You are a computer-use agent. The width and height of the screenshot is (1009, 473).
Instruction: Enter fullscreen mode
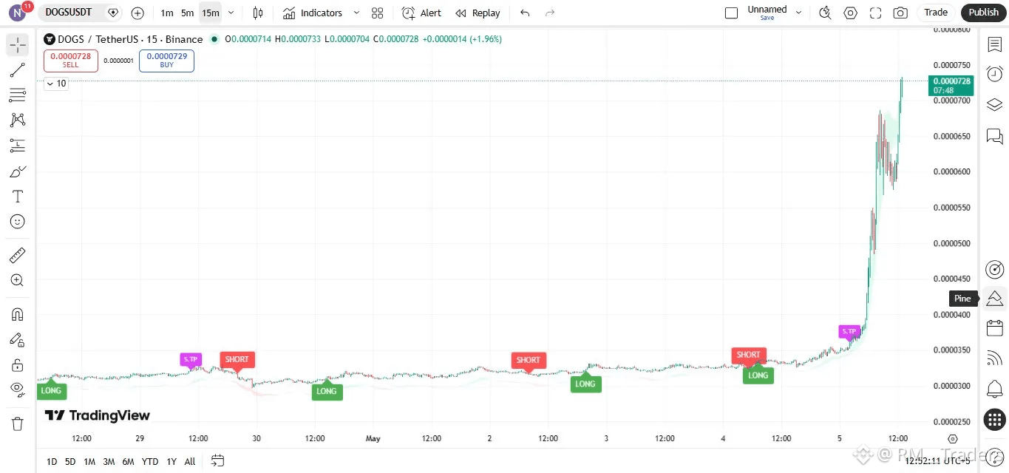(876, 13)
